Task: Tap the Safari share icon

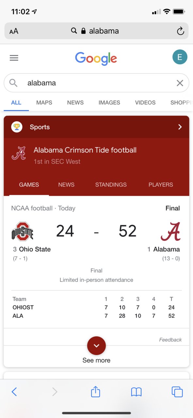Action: coord(95,391)
